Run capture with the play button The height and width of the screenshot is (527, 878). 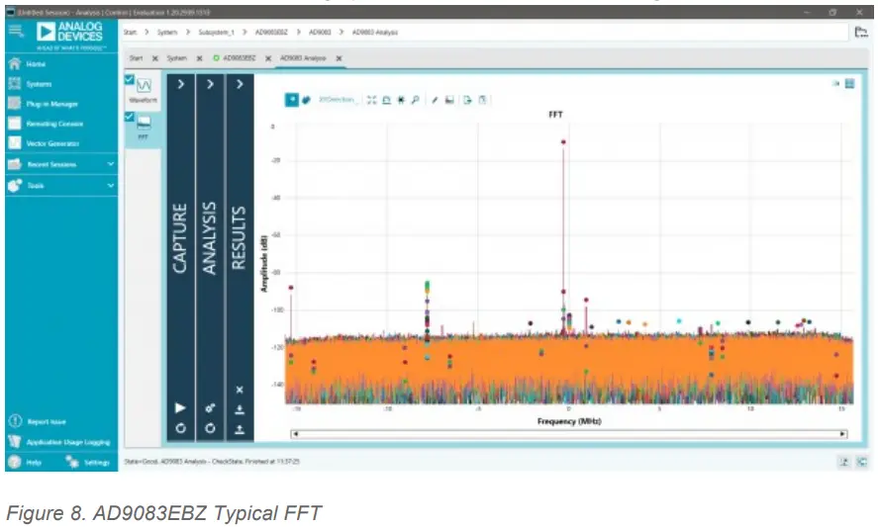point(180,407)
